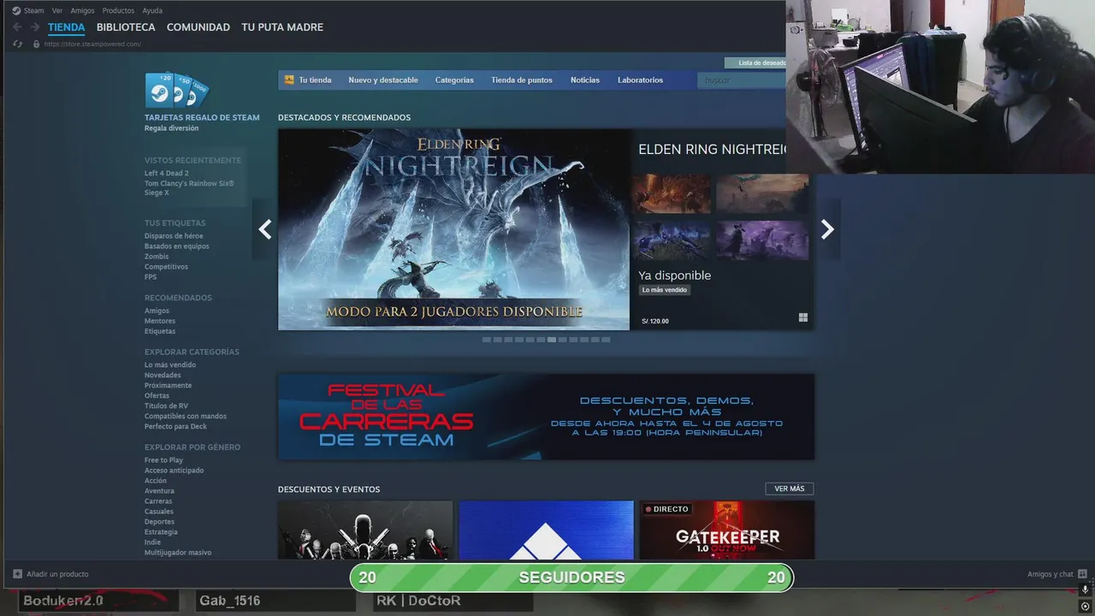Open Tom Clancy's Rainbow Six Siege X
The height and width of the screenshot is (616, 1095).
[189, 187]
